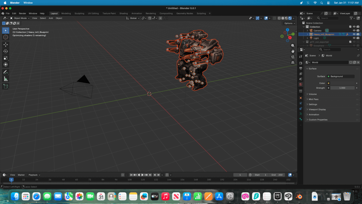Expand the Camera tree item
Screen dimensions: 362x204
tap(307, 31)
